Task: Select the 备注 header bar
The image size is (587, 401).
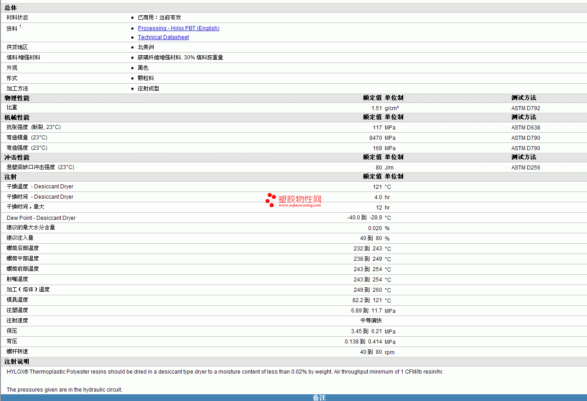Action: click(x=293, y=398)
